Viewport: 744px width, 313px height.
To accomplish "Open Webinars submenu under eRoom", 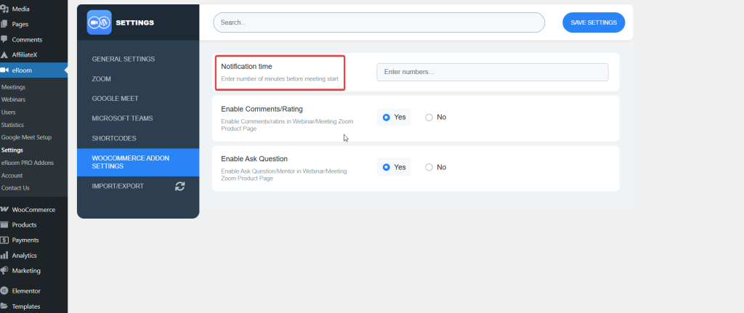I will click(x=13, y=99).
